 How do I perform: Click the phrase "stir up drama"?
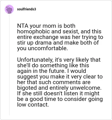point(34,43)
